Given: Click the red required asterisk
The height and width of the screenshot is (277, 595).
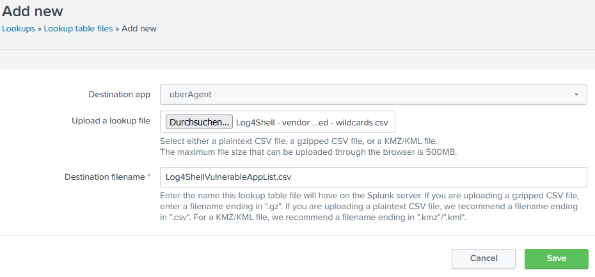Looking at the screenshot, I should [x=148, y=176].
